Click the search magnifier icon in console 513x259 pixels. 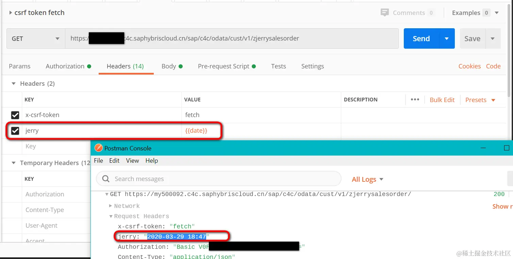pyautogui.click(x=106, y=179)
